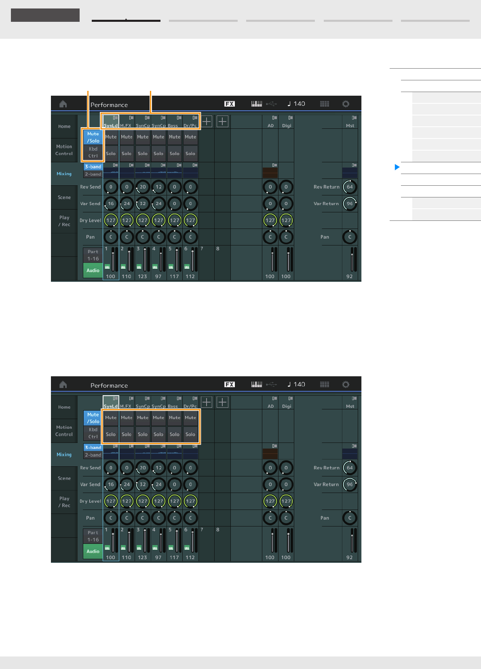Mute part 1 SynLd in lower screen
The image size is (481, 669).
tap(111, 418)
